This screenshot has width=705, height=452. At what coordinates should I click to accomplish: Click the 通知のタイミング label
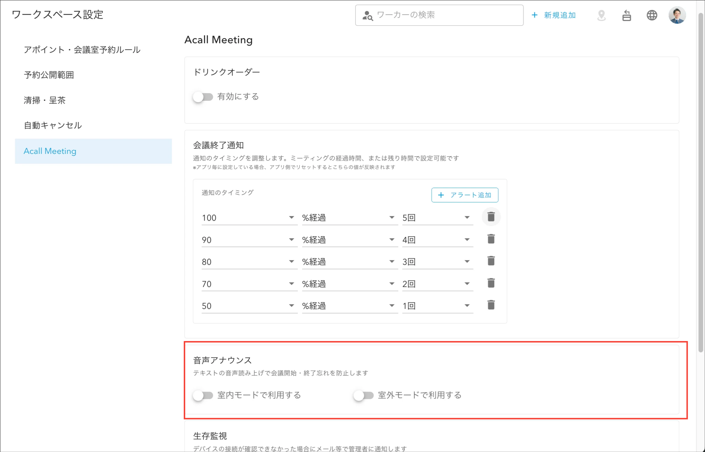tap(228, 193)
